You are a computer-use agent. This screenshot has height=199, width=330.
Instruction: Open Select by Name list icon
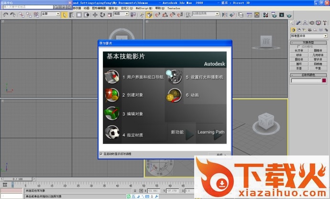pos(72,15)
